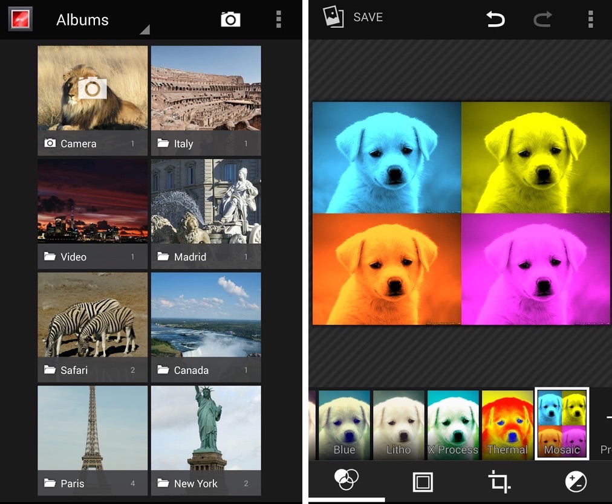Tap the undo icon in the editor

point(496,19)
